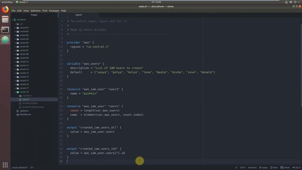
Task: Click the cursor position in status bar
Action: 32,168
